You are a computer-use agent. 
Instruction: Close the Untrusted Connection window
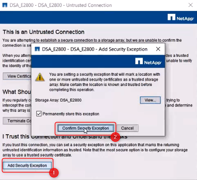(x=191, y=5)
